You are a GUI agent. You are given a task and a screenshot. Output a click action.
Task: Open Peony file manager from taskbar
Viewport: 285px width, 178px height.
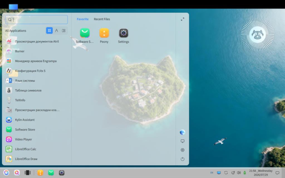[40, 172]
